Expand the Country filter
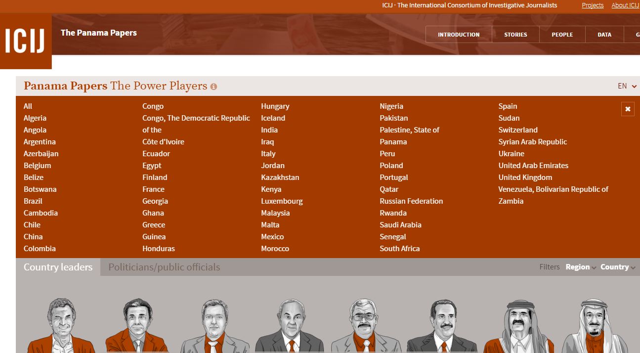This screenshot has height=353, width=640. coord(618,267)
